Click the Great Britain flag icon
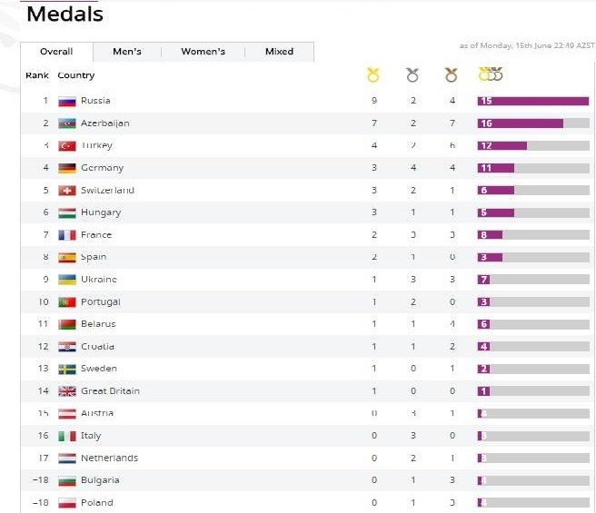 pyautogui.click(x=66, y=391)
